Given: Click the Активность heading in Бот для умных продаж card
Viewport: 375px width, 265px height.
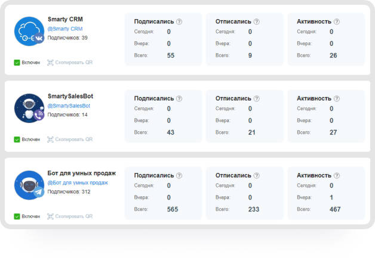Looking at the screenshot, I should click(314, 175).
